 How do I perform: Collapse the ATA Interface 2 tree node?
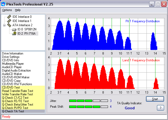(x=4, y=25)
